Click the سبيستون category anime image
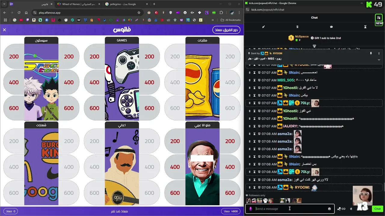 (x=41, y=82)
